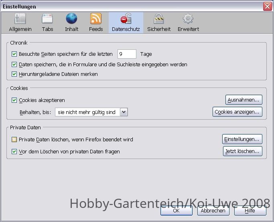Toggle 'Vor dem Löschen von privaten Daten fragen'
The image size is (274, 222).
click(14, 152)
